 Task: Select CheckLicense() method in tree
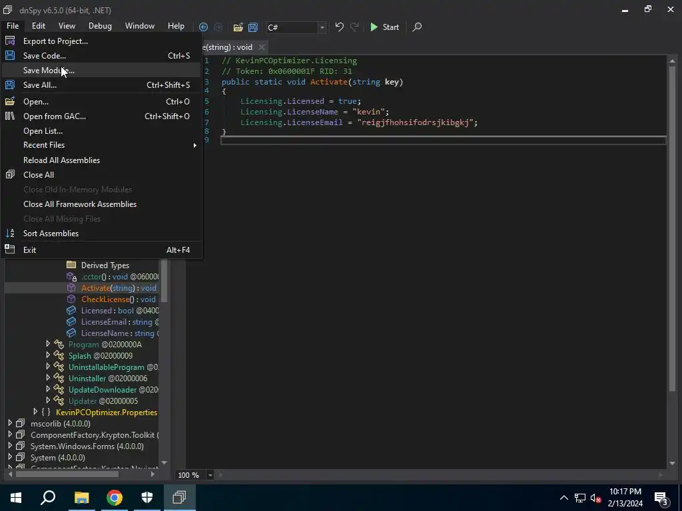[119, 299]
